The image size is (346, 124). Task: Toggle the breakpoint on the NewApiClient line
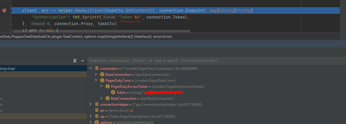click(x=4, y=10)
